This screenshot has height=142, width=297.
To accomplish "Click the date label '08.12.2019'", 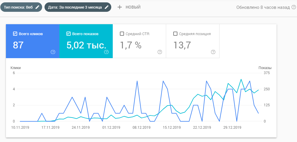I will pyautogui.click(x=142, y=128).
